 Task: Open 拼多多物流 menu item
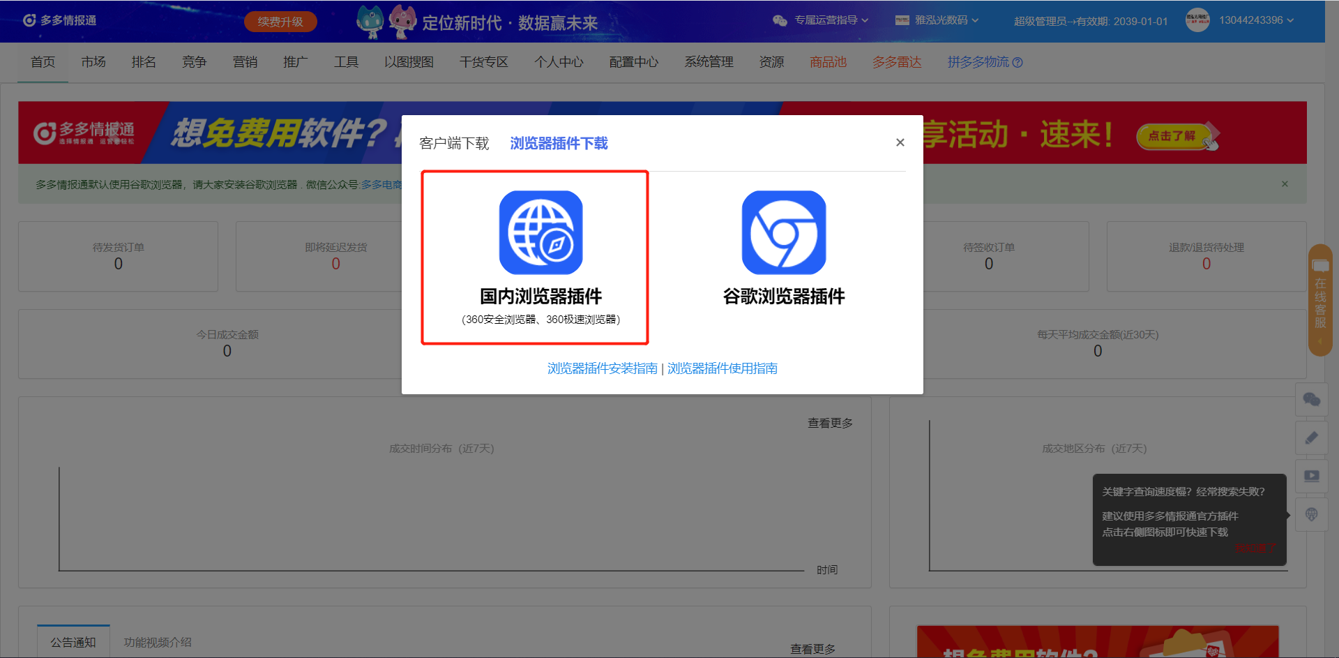pyautogui.click(x=978, y=62)
